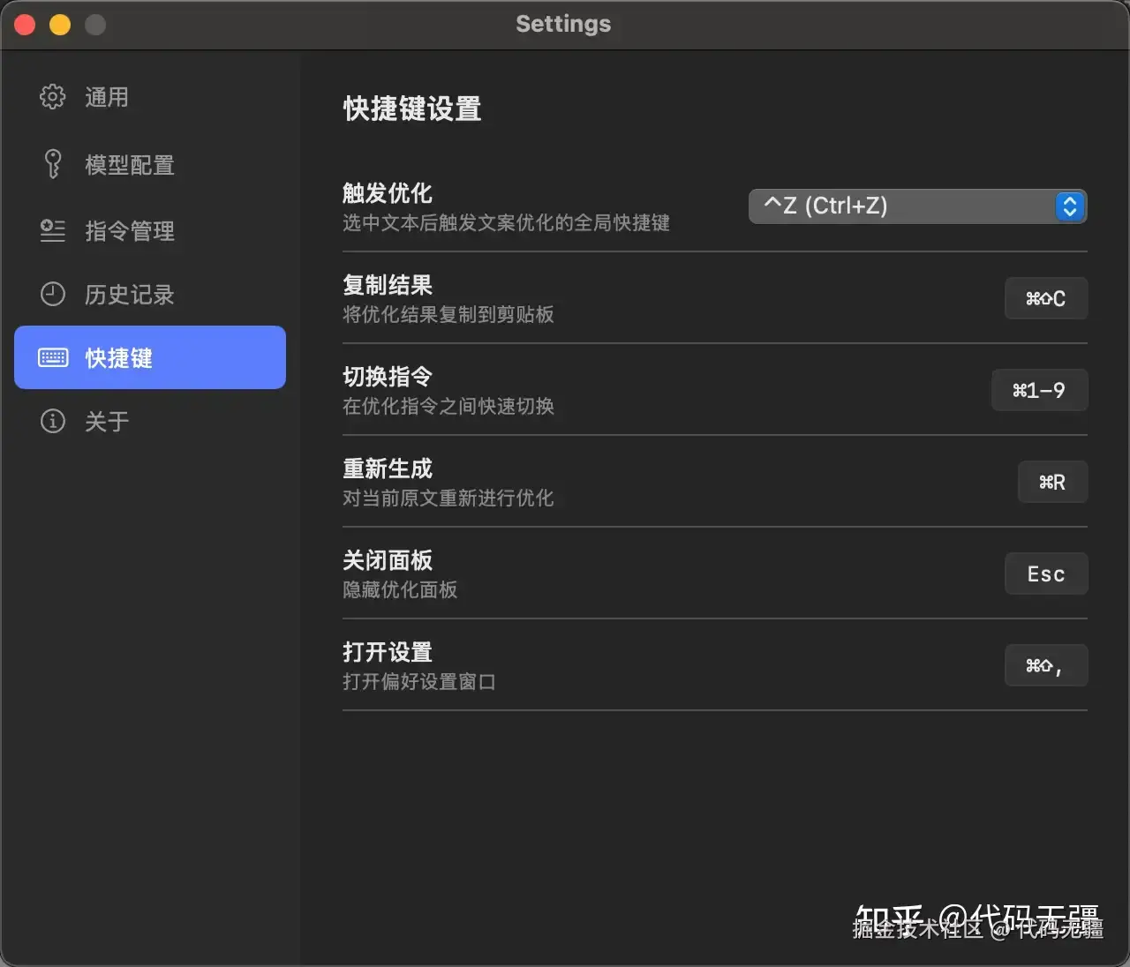Click the gear icon beside 通用
Screen dimensions: 1130x967
coord(53,96)
